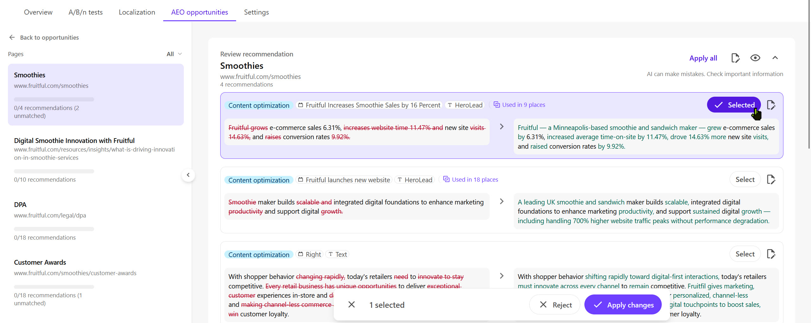Open the Used in 9 places link
This screenshot has width=811, height=323.
coord(524,105)
